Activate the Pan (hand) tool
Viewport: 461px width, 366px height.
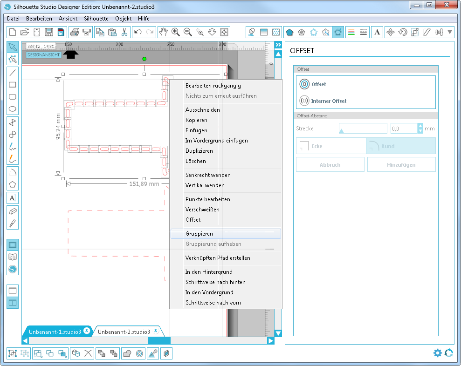click(164, 32)
